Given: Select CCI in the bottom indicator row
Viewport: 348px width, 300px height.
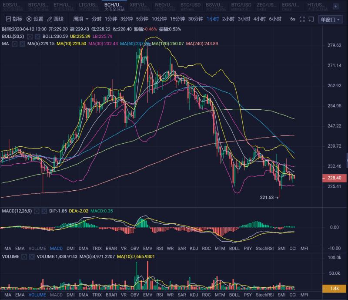Looking at the screenshot, I should click(x=293, y=295).
